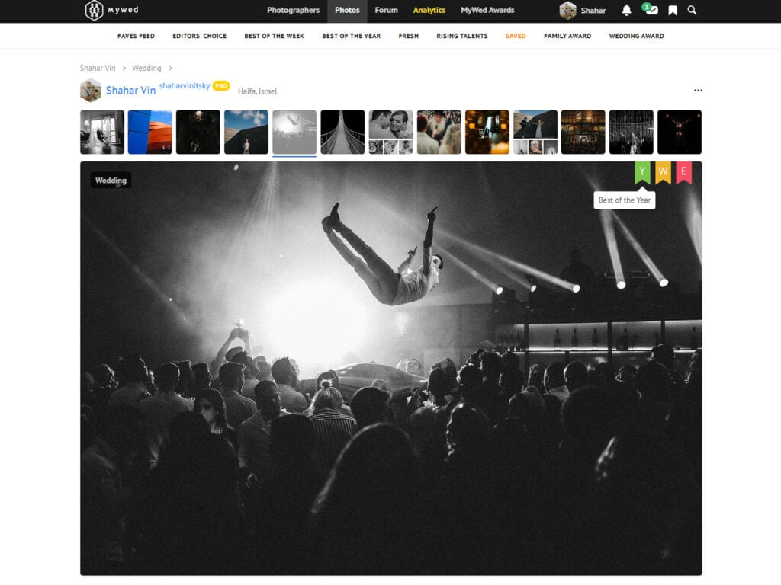Viewport: 781px width, 585px height.
Task: Click the MyWed logo icon
Action: (94, 11)
